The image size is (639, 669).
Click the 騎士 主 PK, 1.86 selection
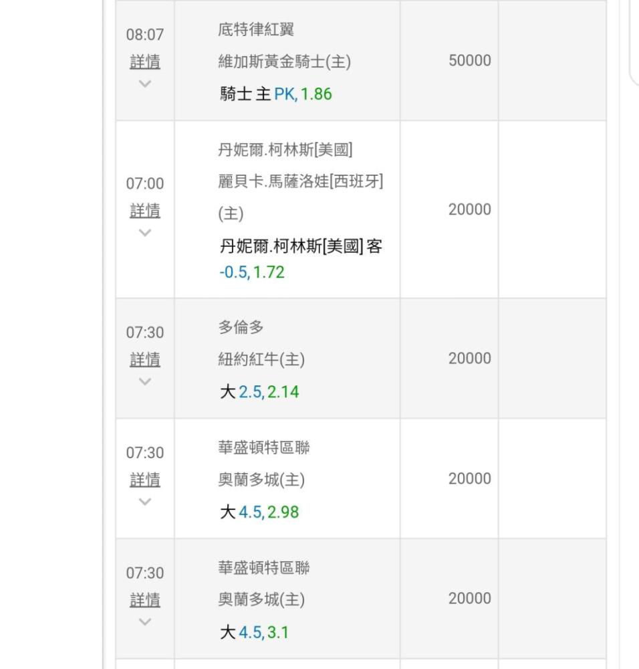(275, 94)
